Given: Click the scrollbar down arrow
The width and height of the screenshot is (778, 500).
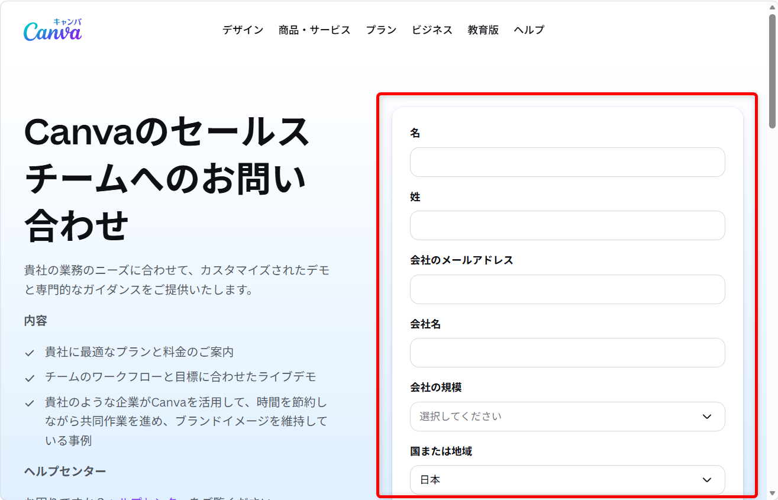Looking at the screenshot, I should 772,493.
